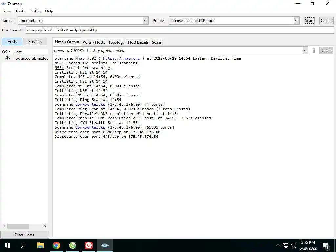The height and width of the screenshot is (252, 336).
Task: Click the network tray icon
Action: pyautogui.click(x=286, y=245)
